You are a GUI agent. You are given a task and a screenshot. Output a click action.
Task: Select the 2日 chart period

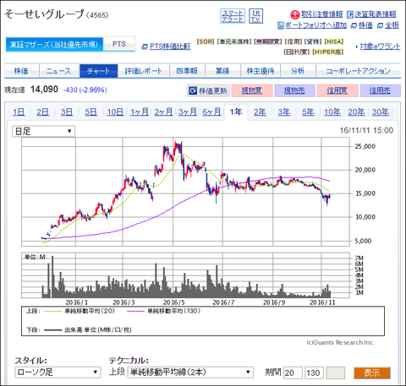(x=42, y=112)
